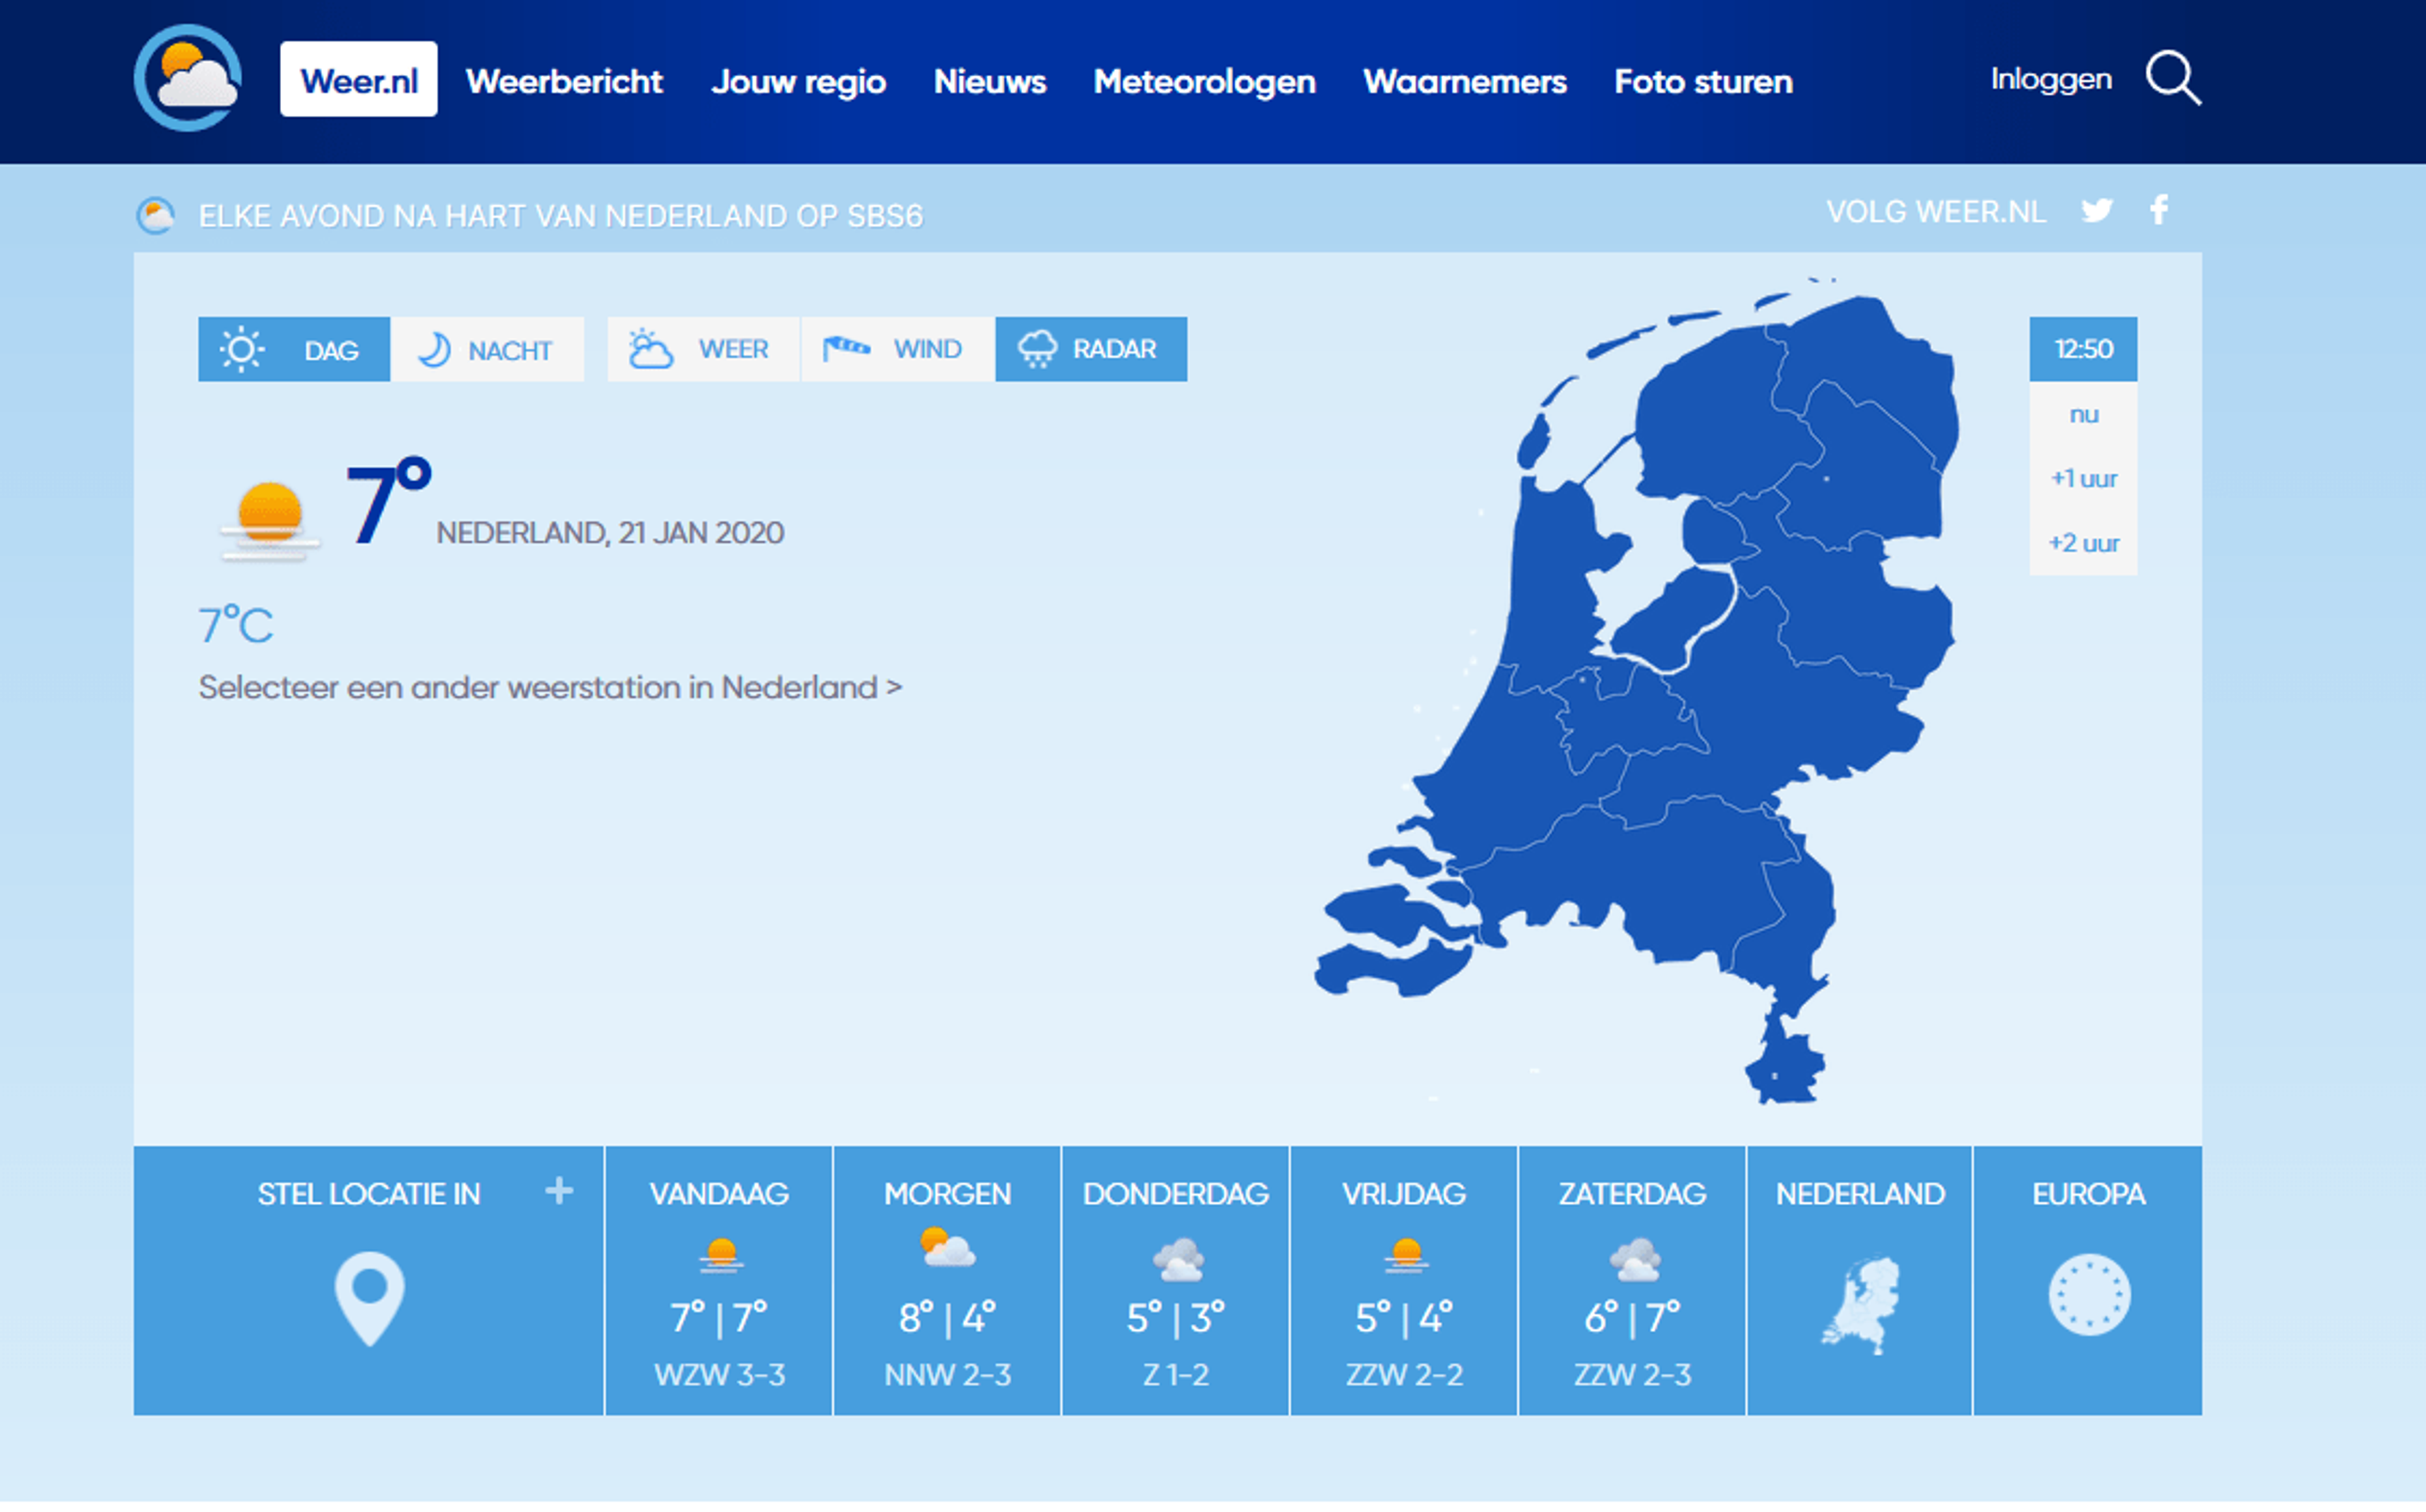Click Morgen wind 'NNW 2-3'
Viewport: 2426px width, 1512px height.
coord(947,1374)
